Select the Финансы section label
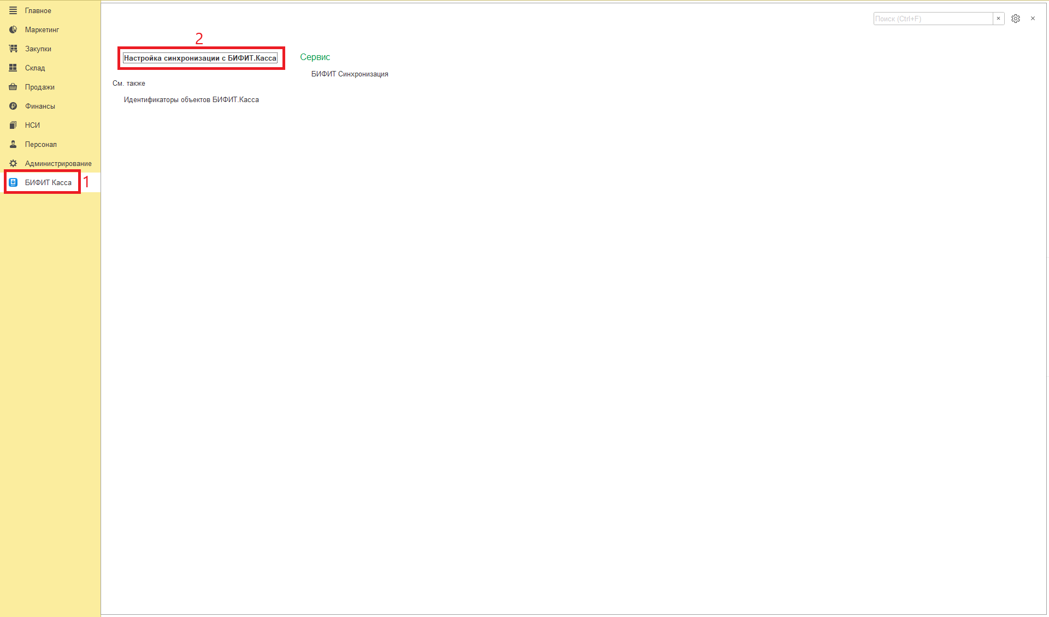 40,106
